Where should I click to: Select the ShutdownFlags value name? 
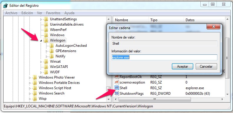(132, 94)
